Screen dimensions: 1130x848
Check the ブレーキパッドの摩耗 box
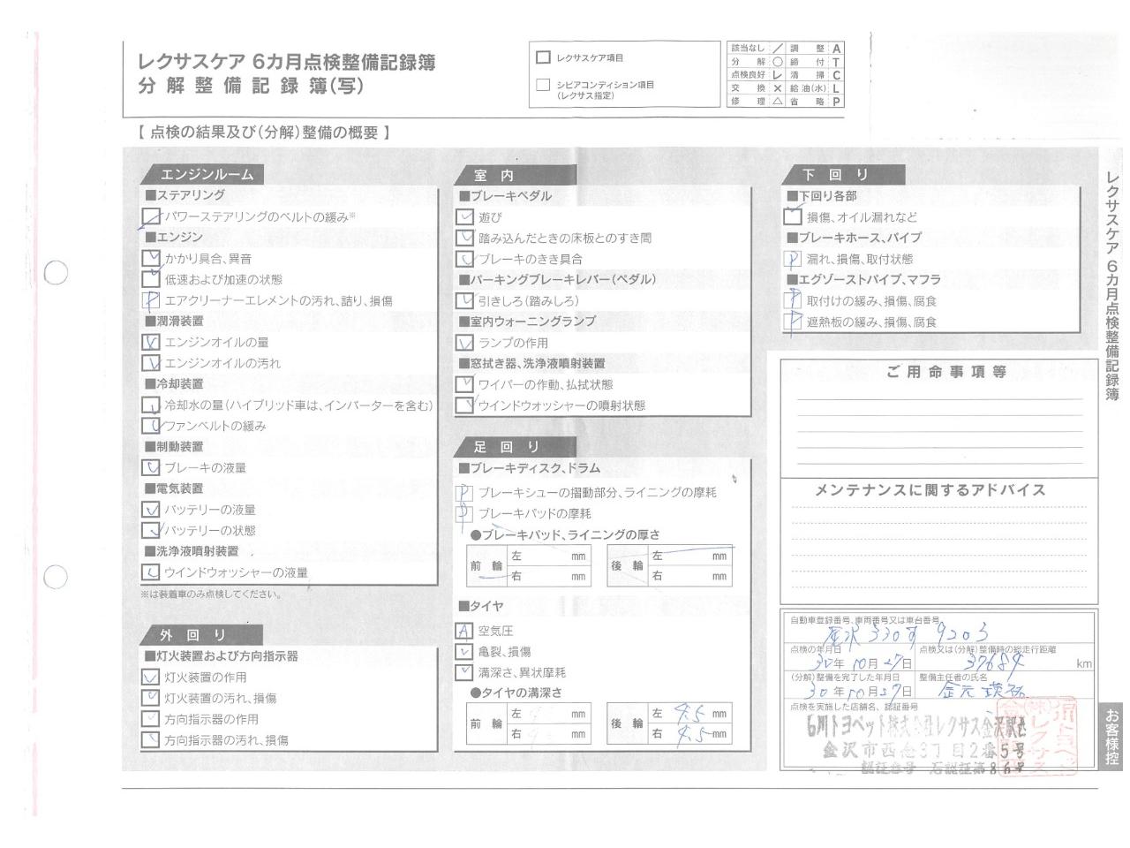[x=464, y=513]
